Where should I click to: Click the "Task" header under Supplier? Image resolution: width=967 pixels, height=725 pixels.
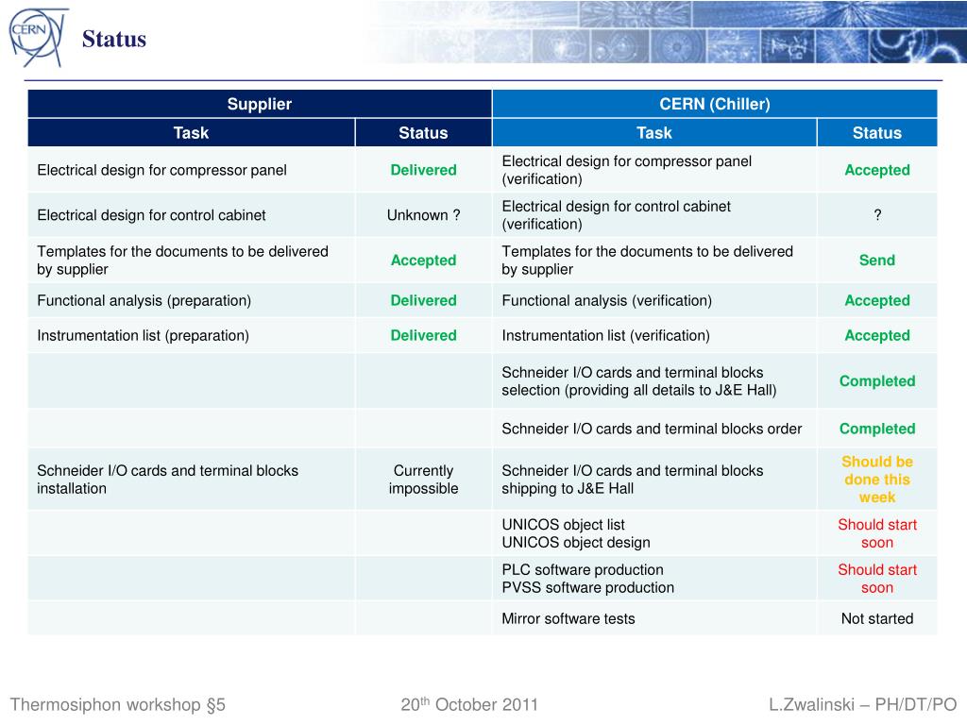click(x=191, y=132)
